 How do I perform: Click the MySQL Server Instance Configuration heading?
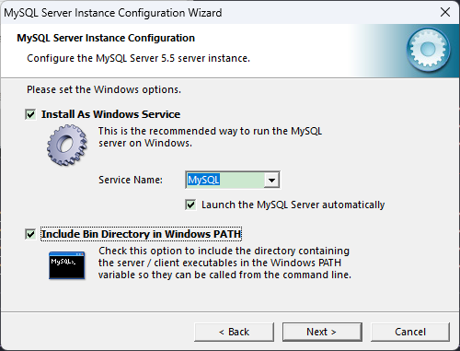pos(106,38)
